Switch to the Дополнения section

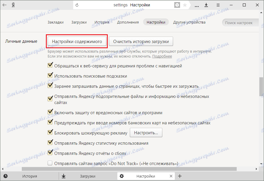(128, 22)
